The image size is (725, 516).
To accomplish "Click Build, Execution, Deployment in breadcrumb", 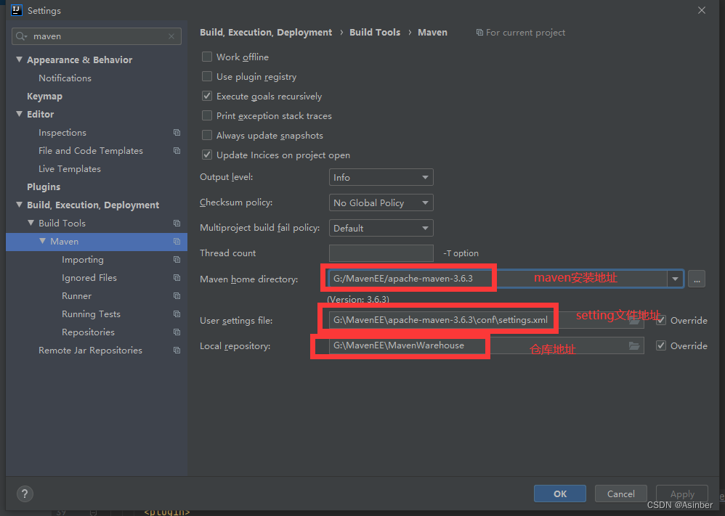I will pyautogui.click(x=266, y=33).
